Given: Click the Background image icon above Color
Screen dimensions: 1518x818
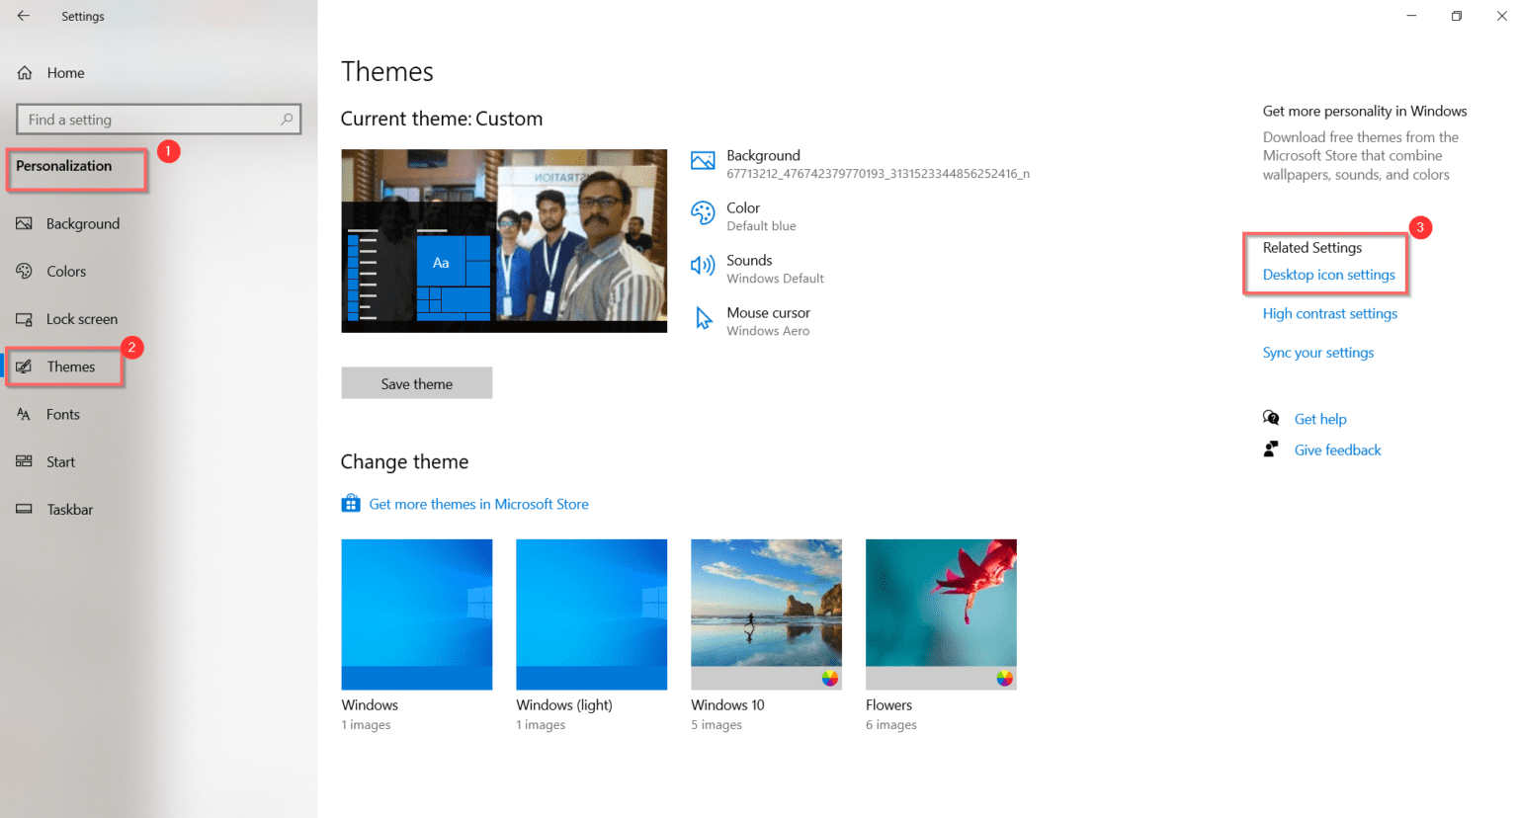Looking at the screenshot, I should 702,159.
